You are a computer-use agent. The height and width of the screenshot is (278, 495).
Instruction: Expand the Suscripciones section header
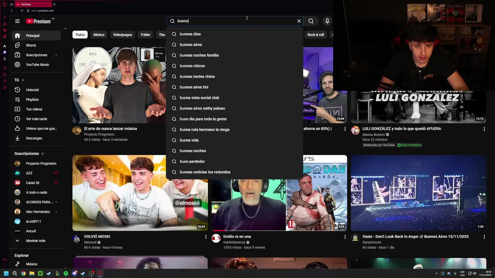[x=29, y=154]
